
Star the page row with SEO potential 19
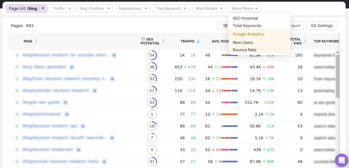click(x=17, y=126)
